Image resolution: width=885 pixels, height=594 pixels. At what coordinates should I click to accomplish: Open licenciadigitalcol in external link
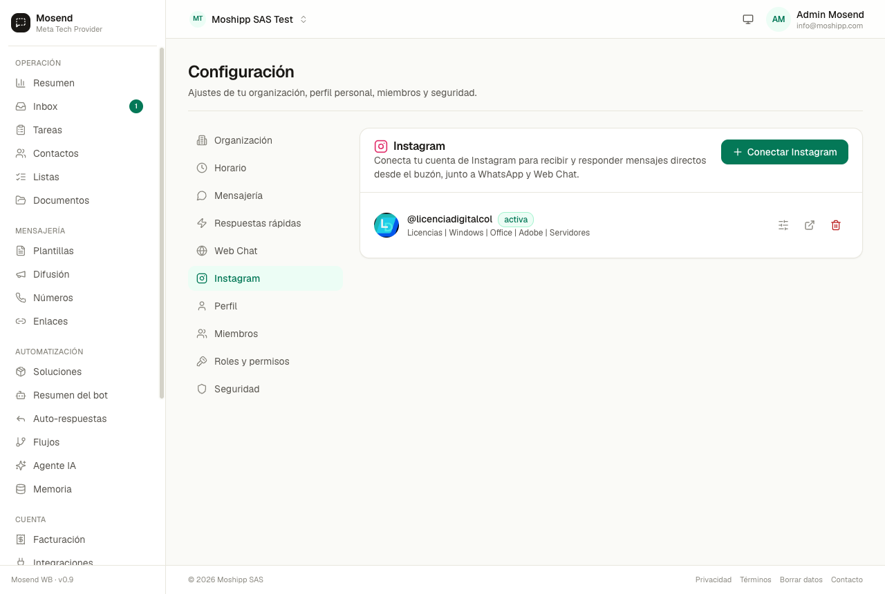click(810, 225)
